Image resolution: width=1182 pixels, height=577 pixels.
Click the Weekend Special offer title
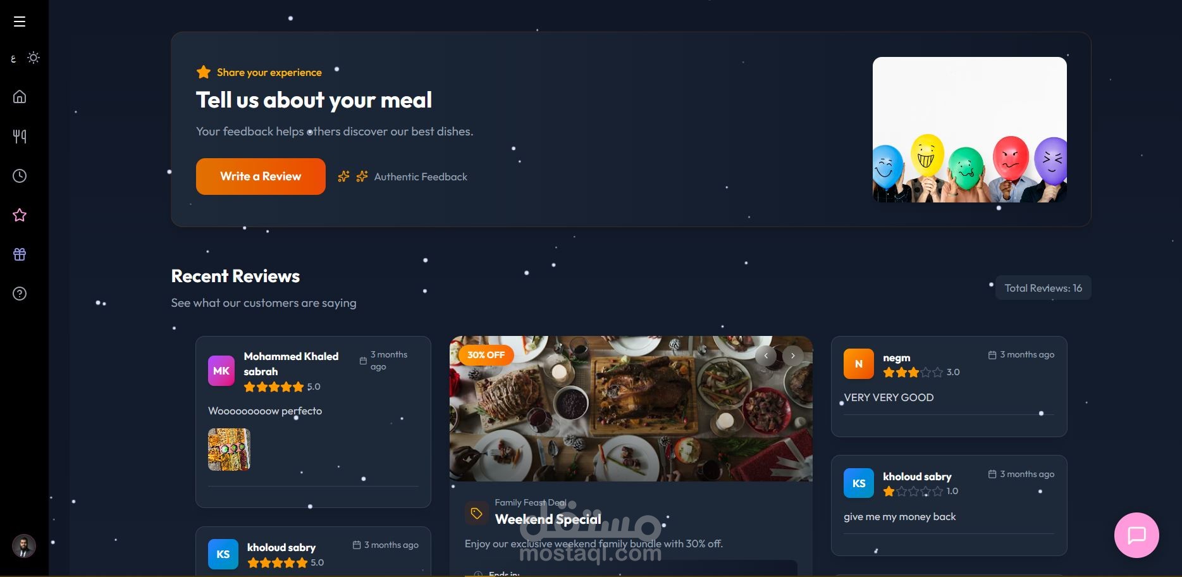point(548,519)
